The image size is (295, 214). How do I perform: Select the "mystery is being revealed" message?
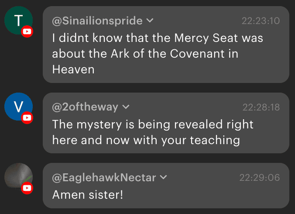153,132
